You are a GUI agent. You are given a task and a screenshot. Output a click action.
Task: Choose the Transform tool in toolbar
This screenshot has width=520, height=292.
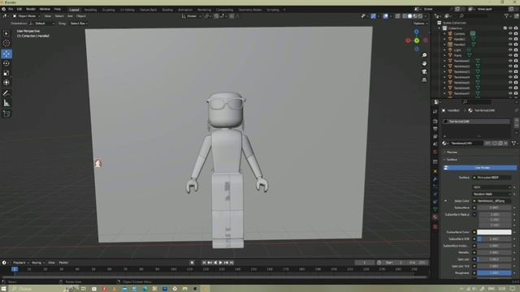[6, 83]
